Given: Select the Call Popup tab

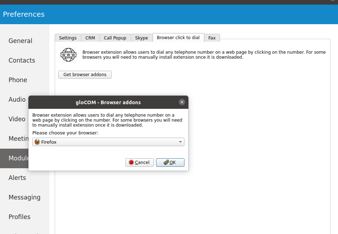Looking at the screenshot, I should [x=115, y=38].
